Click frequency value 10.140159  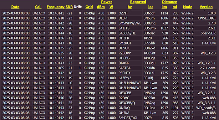(56, 28)
